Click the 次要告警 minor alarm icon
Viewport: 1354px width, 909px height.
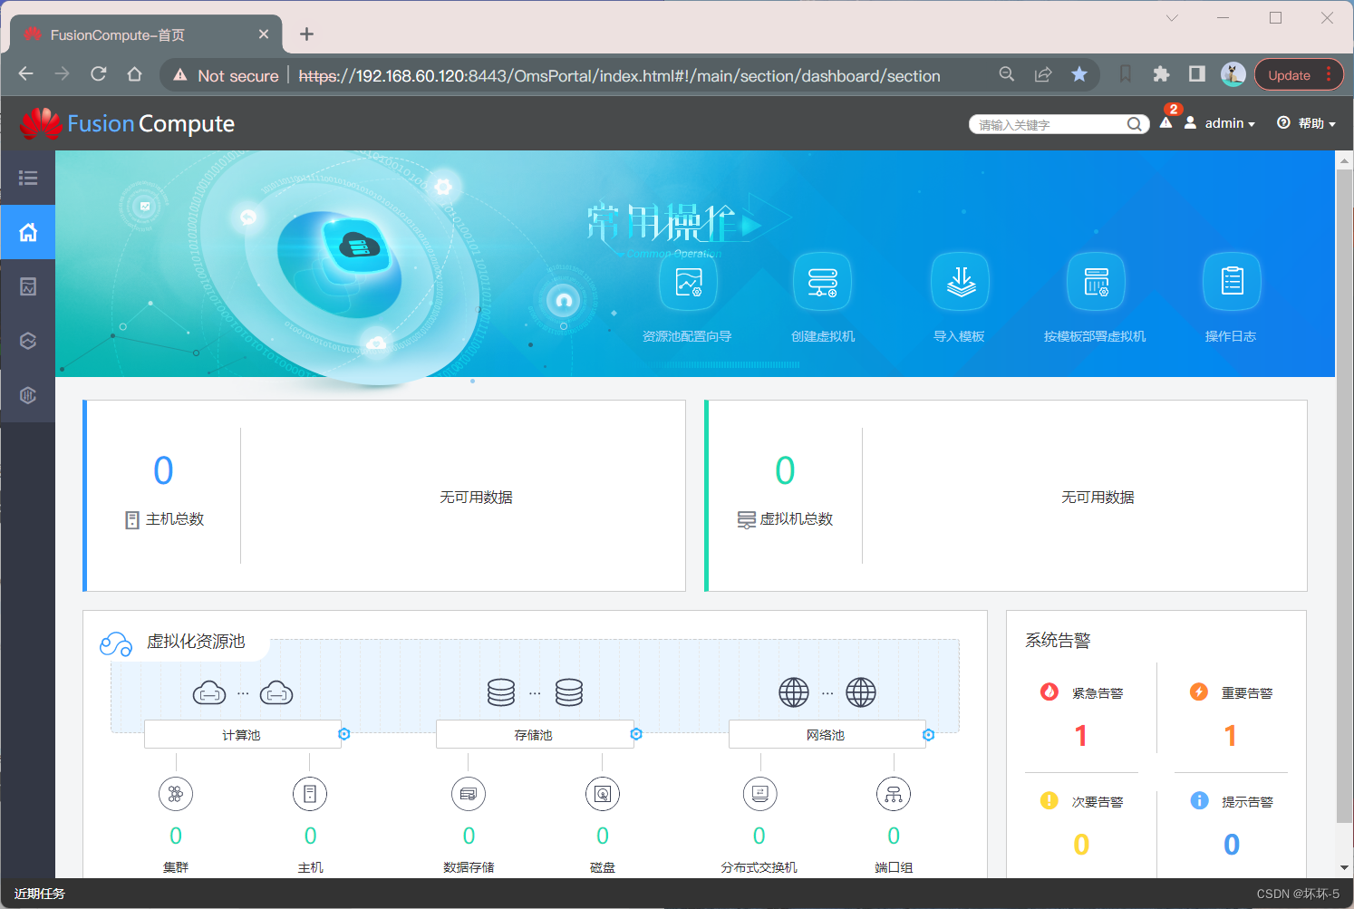[x=1049, y=800]
